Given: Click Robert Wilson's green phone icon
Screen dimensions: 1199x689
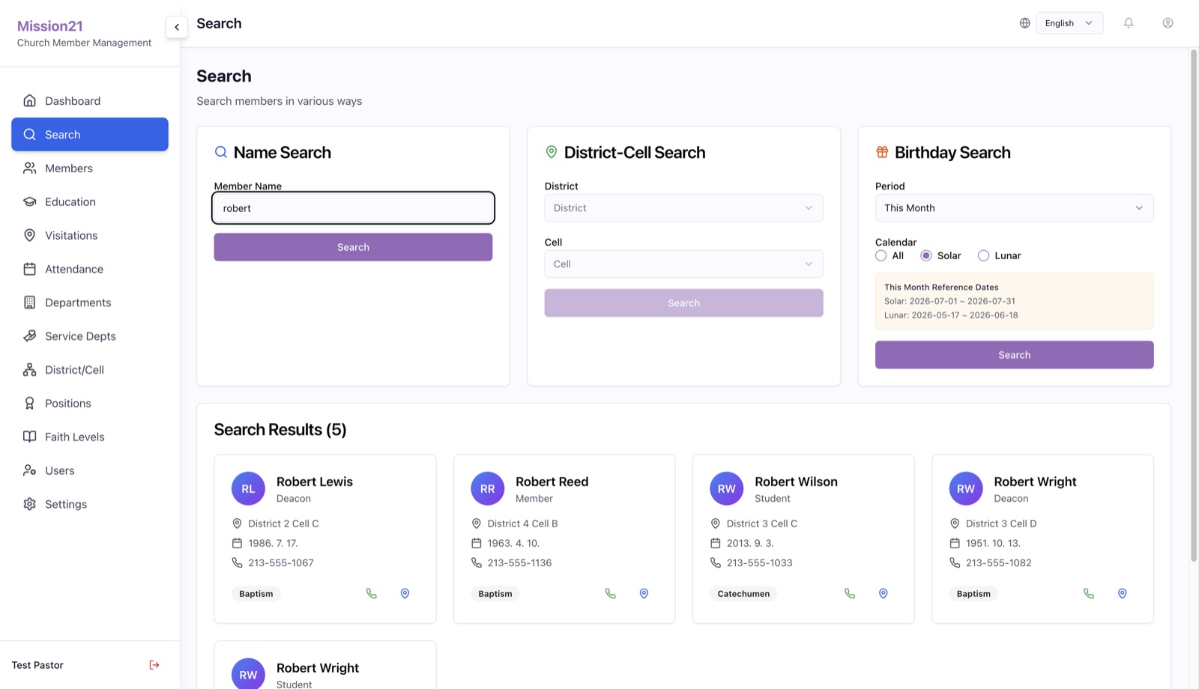Looking at the screenshot, I should pyautogui.click(x=850, y=594).
